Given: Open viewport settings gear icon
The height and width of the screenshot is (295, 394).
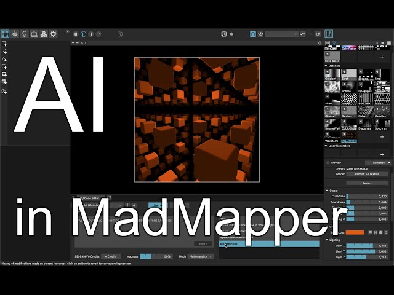Looking at the screenshot, I should (x=320, y=43).
